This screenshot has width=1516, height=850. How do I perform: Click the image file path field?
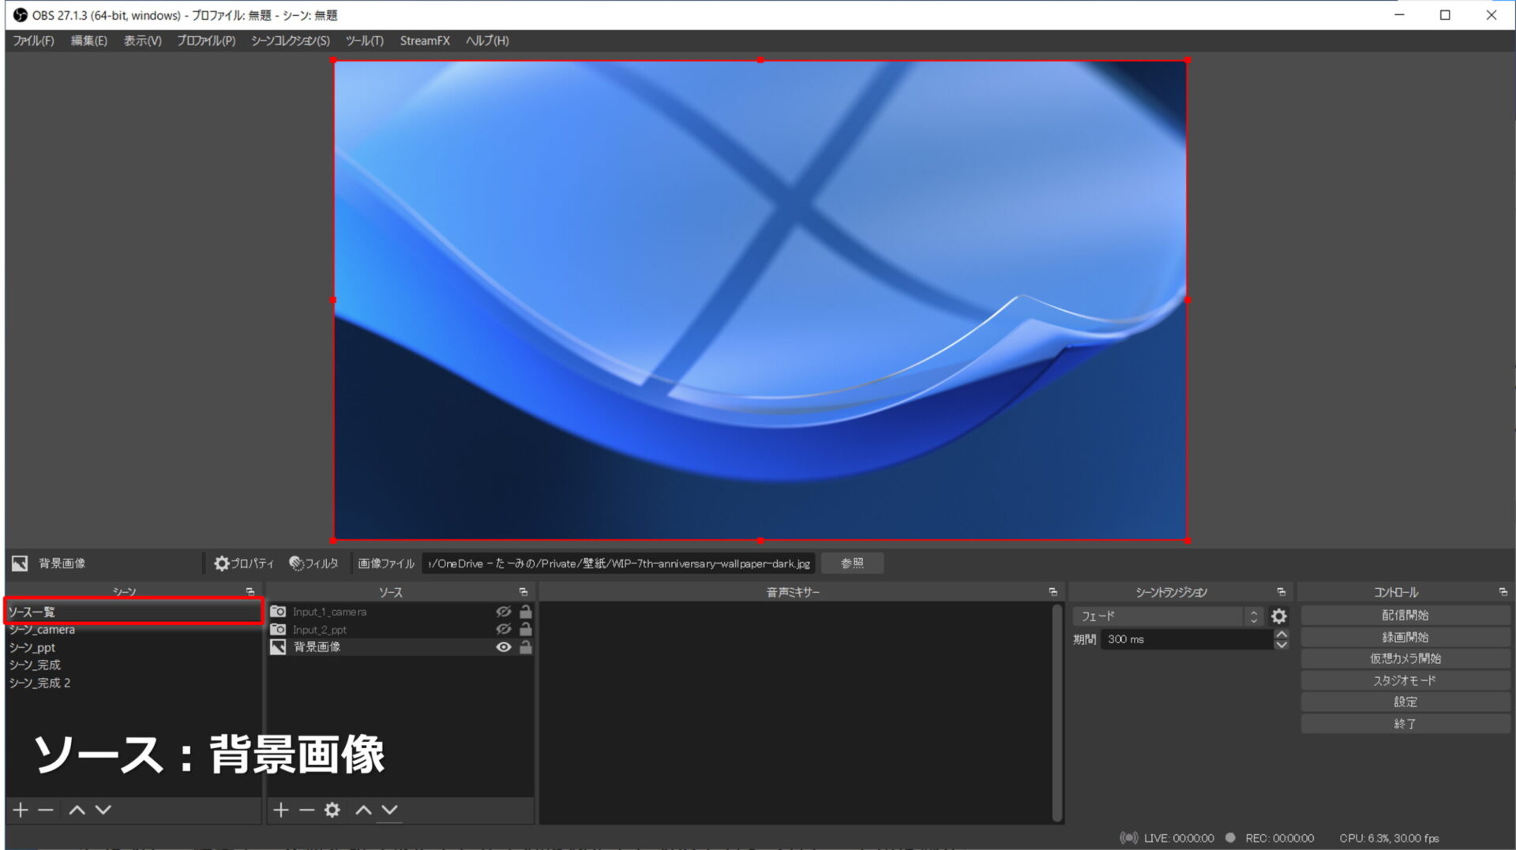point(619,564)
